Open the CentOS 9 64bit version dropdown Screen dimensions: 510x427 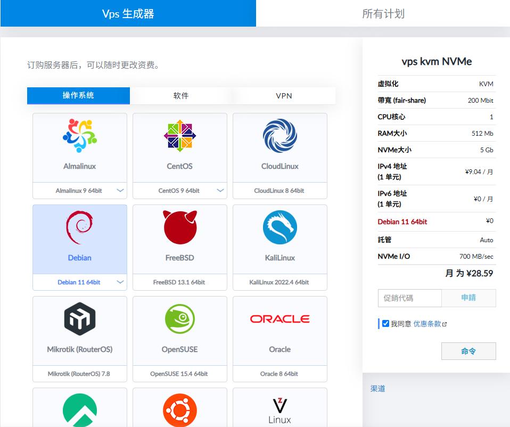tap(221, 190)
